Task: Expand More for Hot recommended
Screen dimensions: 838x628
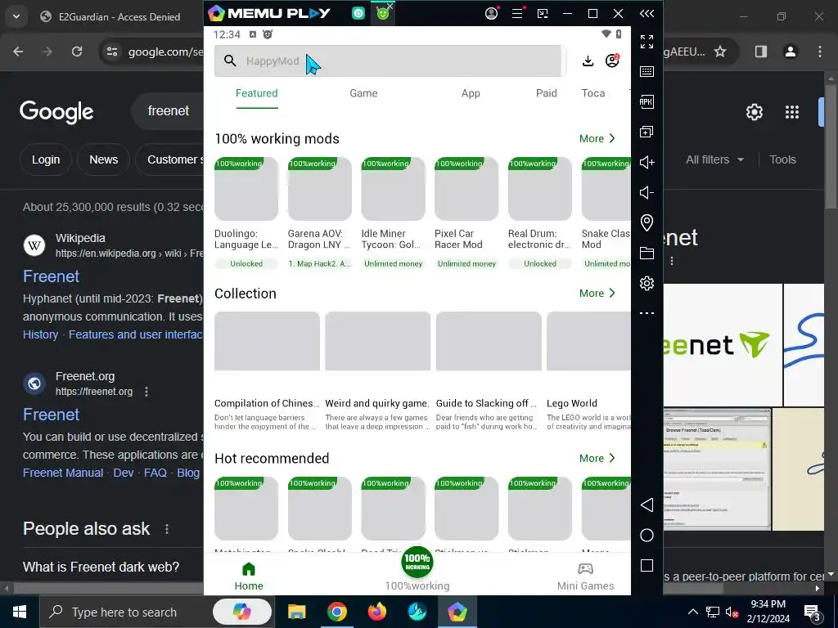Action: point(597,458)
